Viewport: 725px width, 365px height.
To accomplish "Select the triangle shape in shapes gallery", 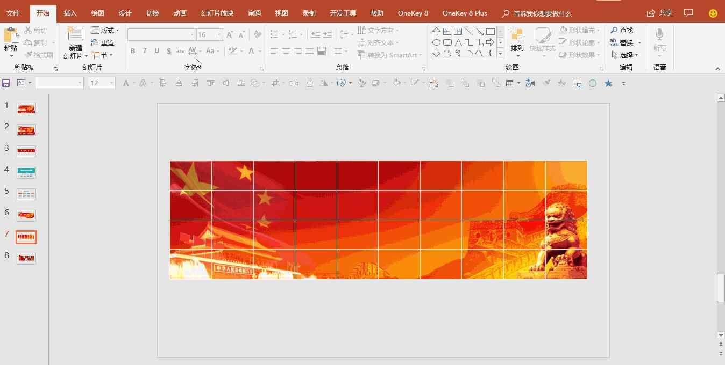I will tap(458, 42).
